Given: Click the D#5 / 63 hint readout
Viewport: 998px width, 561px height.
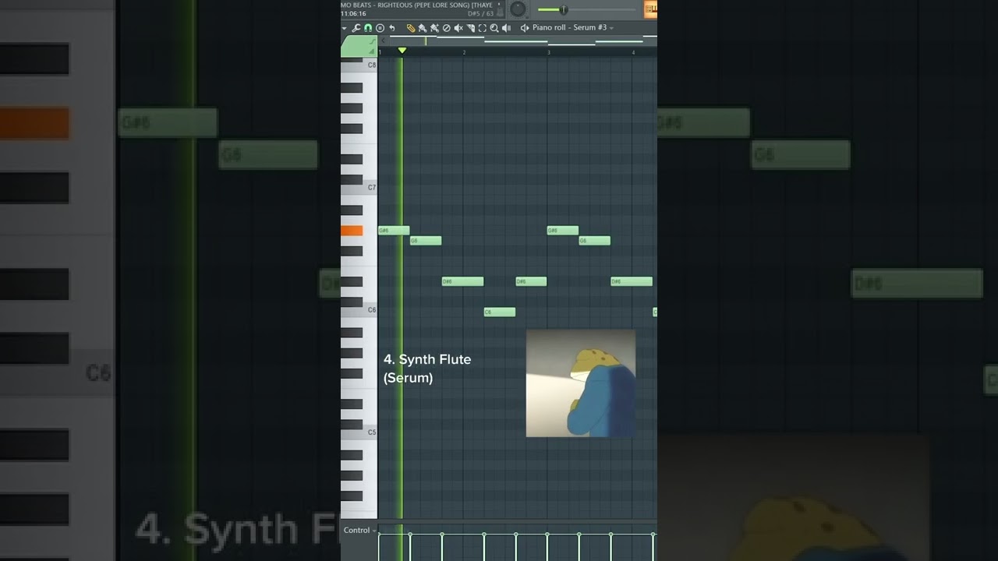Looking at the screenshot, I should [480, 13].
